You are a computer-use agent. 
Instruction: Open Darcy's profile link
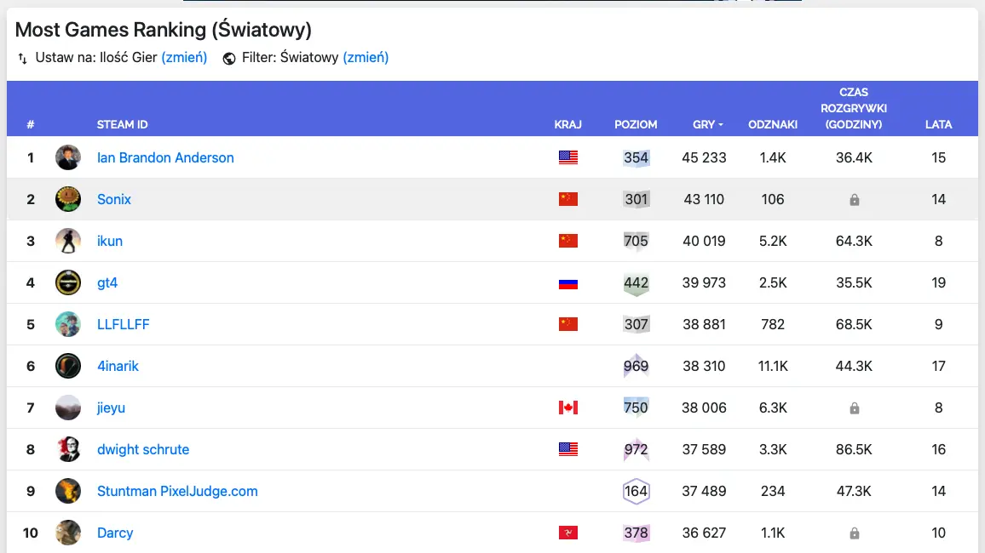click(115, 533)
